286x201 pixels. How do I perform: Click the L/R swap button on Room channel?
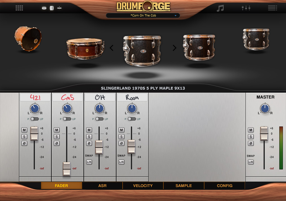[x=121, y=162]
